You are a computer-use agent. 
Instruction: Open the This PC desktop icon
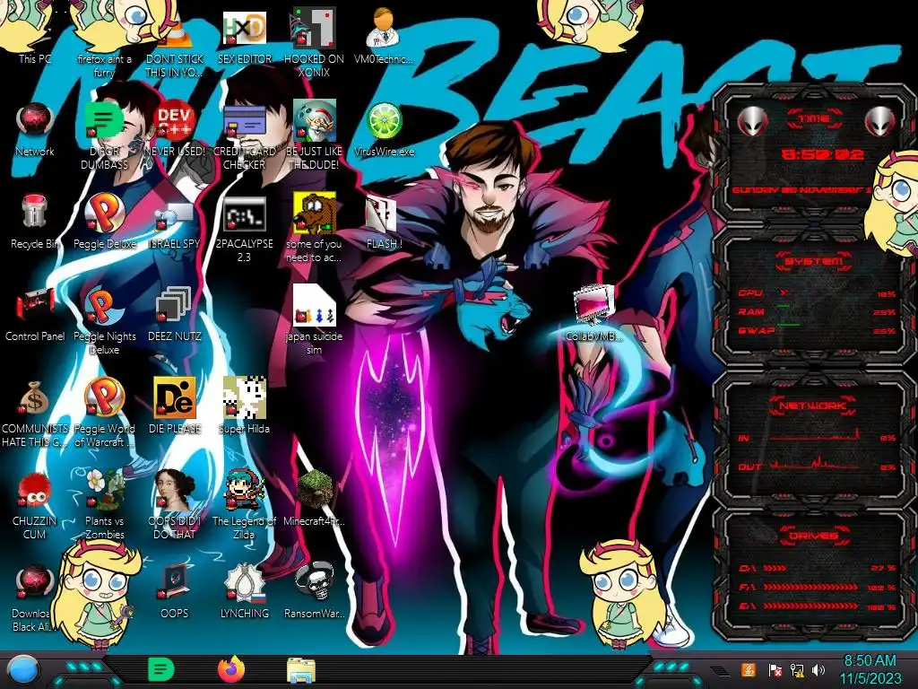(35, 36)
